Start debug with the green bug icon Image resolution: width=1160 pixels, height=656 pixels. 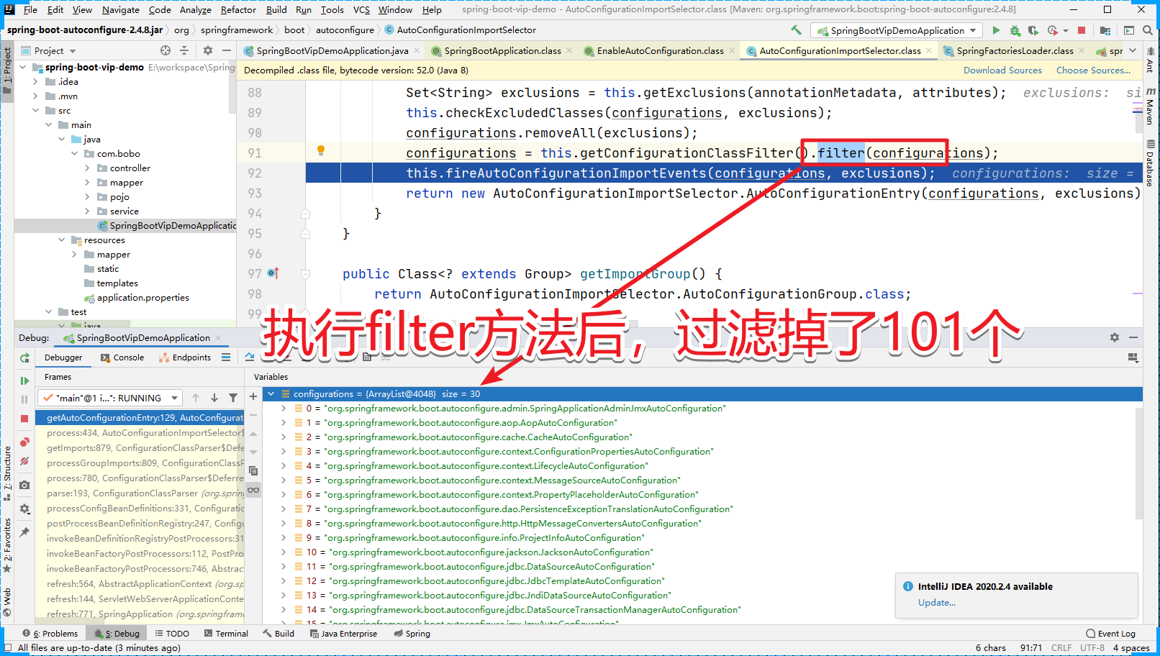point(1015,30)
